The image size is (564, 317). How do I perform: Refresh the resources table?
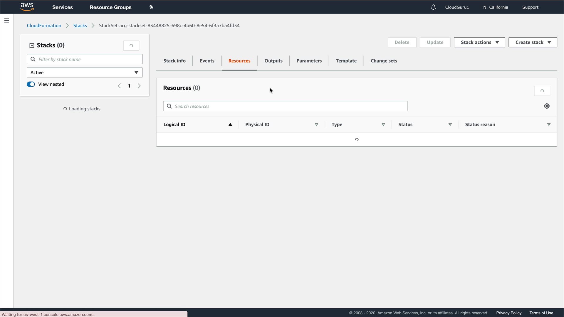tap(542, 91)
